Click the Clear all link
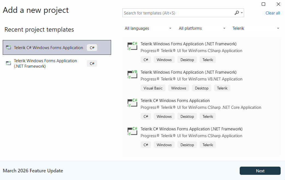Image resolution: width=285 pixels, height=180 pixels. coord(272,13)
